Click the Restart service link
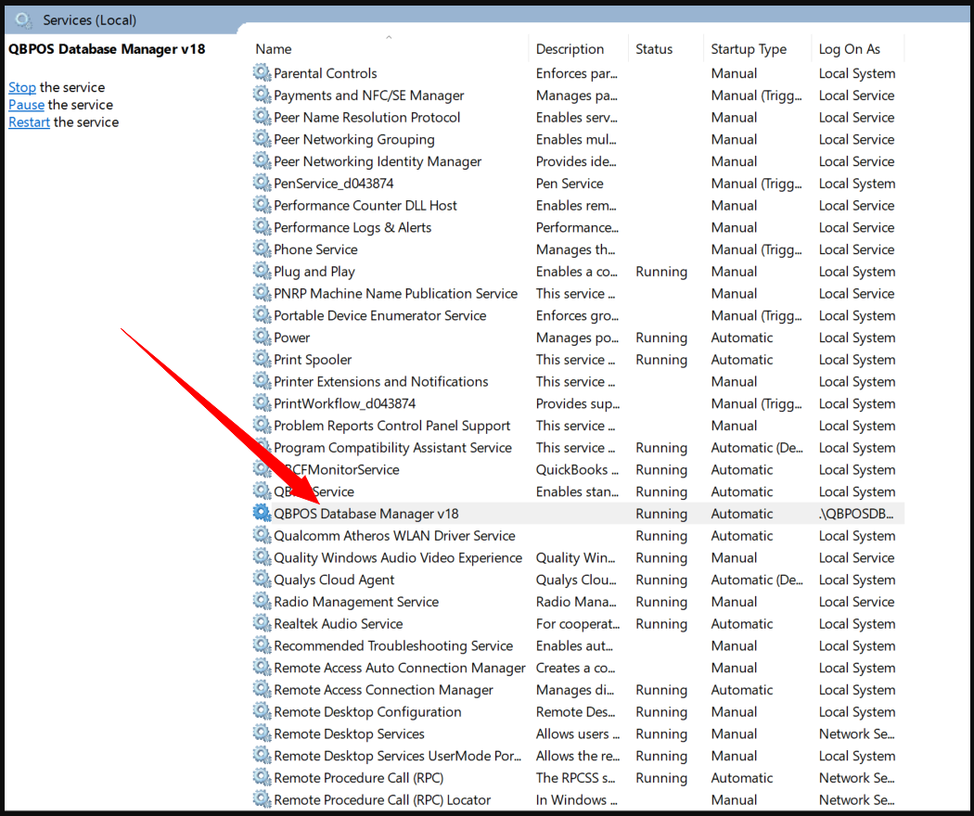This screenshot has width=974, height=816. 29,122
